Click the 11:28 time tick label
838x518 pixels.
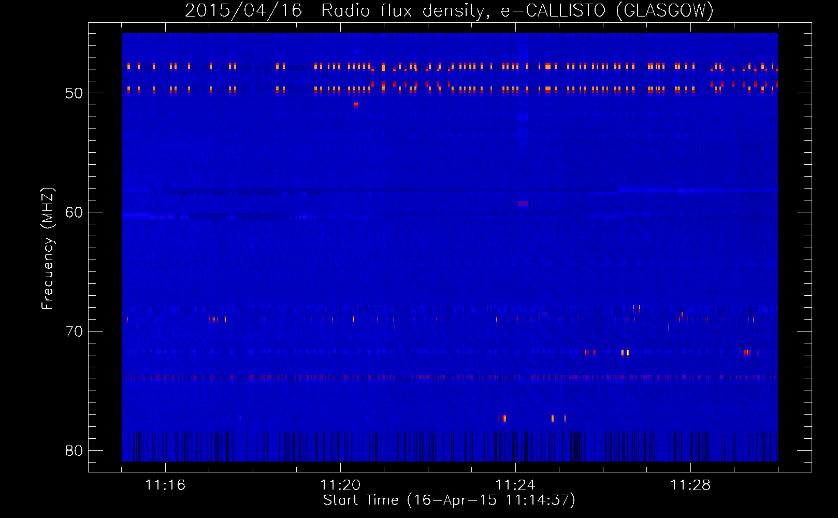tap(690, 485)
